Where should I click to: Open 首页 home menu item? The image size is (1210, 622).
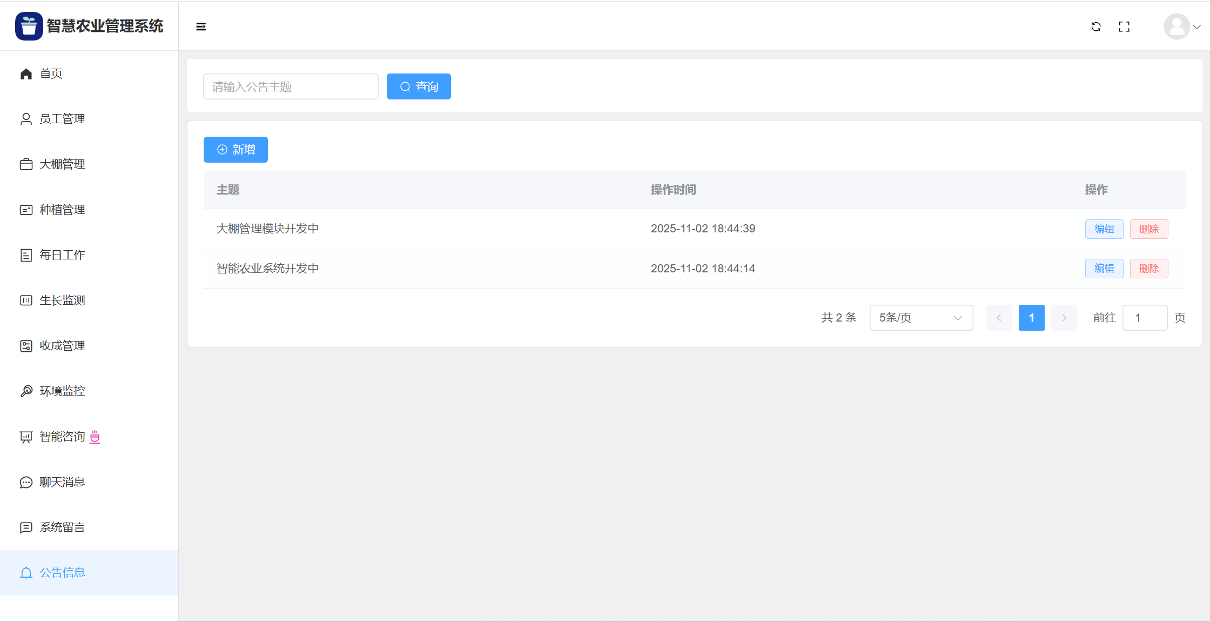[51, 73]
